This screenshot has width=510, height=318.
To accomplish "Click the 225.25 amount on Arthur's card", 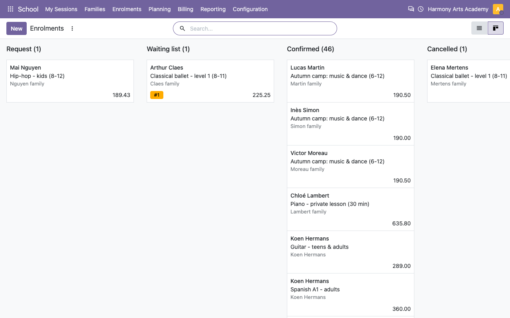I will click(261, 95).
